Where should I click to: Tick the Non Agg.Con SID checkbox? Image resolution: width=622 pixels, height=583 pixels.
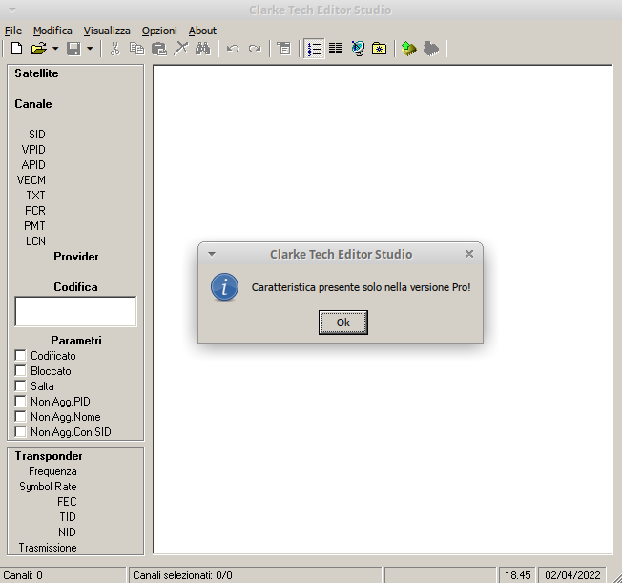20,431
